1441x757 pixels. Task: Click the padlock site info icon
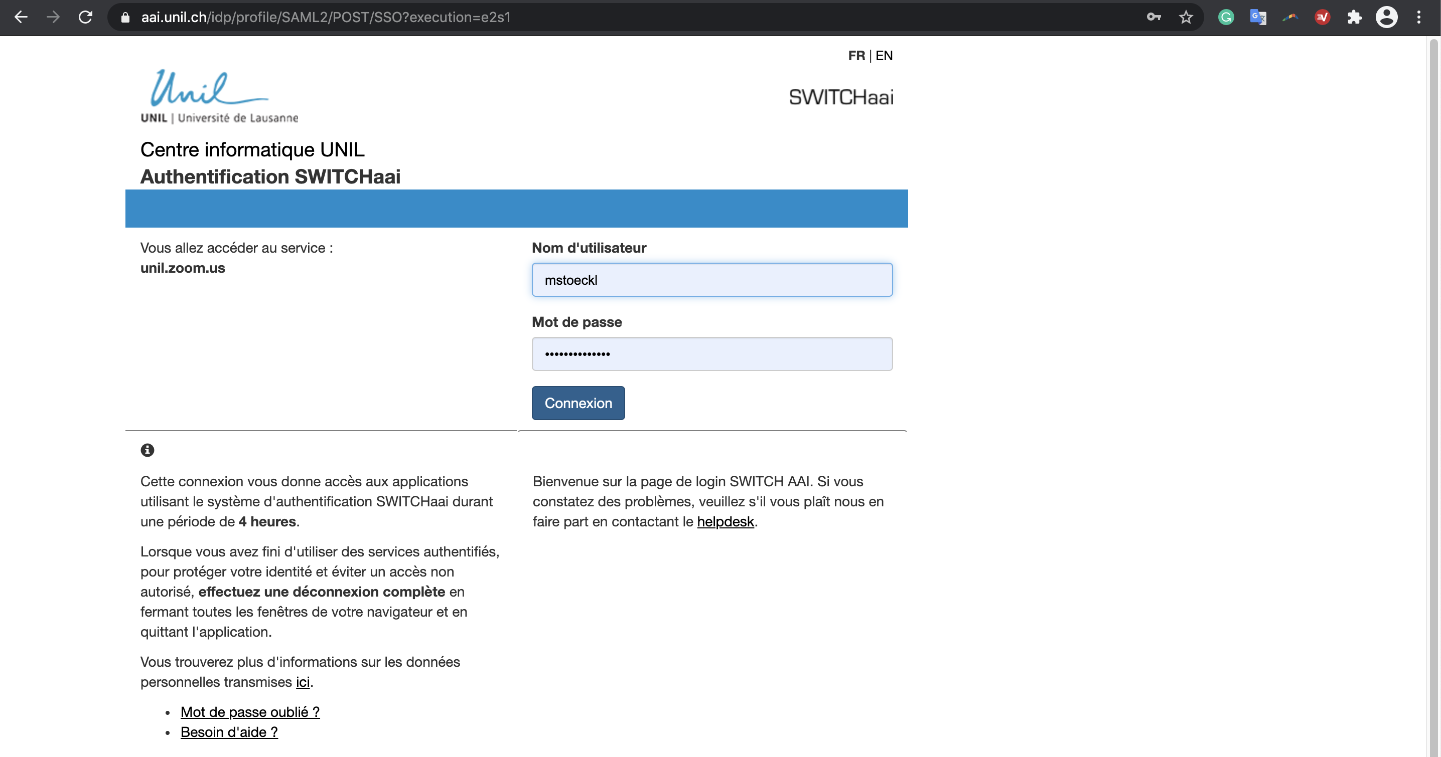coord(125,18)
